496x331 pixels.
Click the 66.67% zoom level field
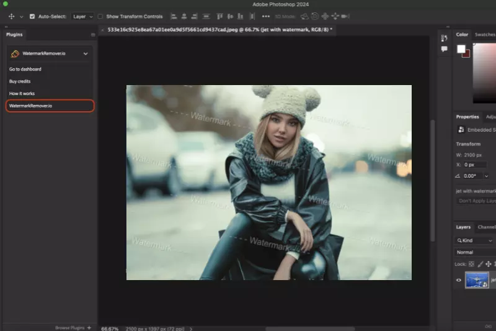pos(110,329)
